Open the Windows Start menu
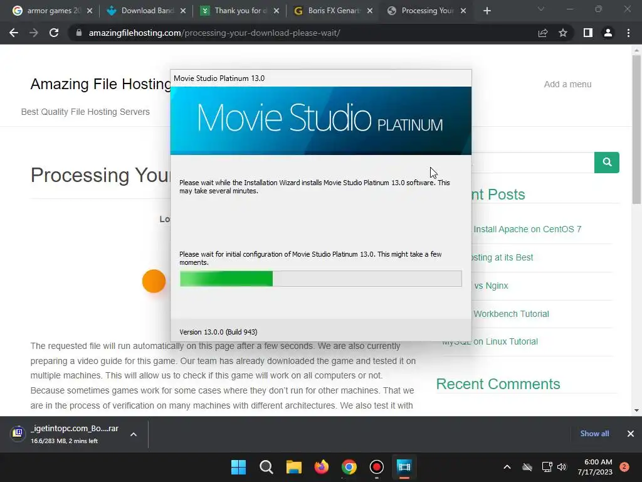 239,467
